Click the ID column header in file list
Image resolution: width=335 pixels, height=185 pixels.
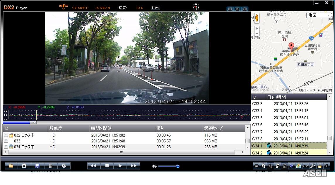click(25, 128)
